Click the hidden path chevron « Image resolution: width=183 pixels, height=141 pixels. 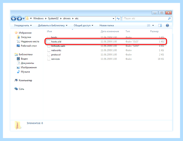click(31, 18)
